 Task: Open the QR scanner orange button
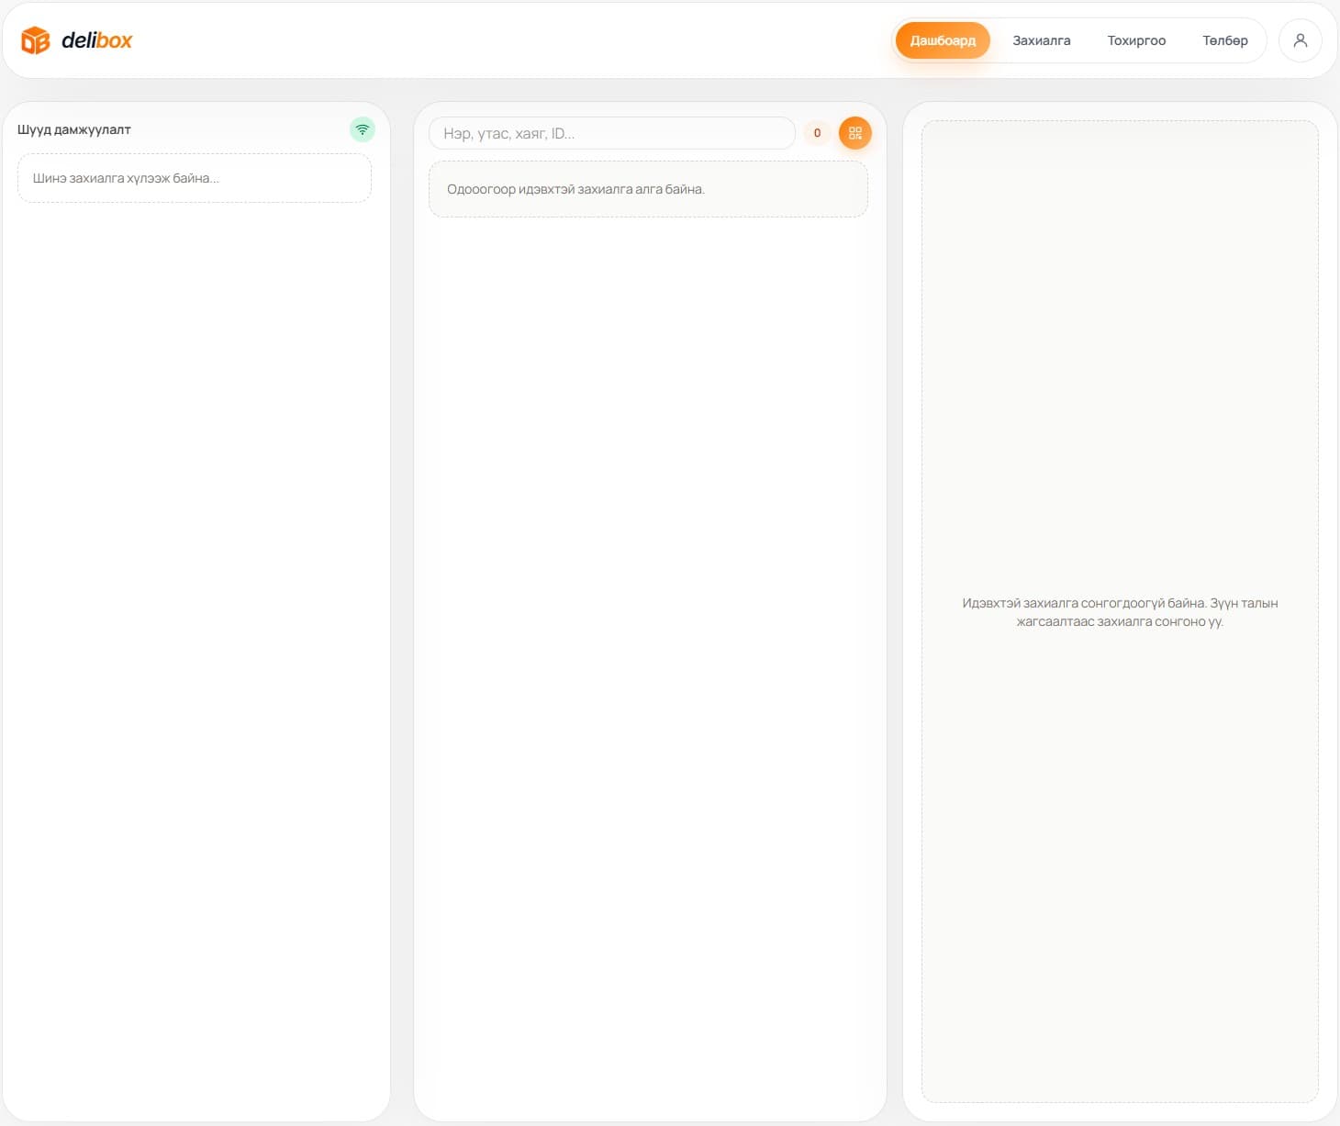(854, 133)
